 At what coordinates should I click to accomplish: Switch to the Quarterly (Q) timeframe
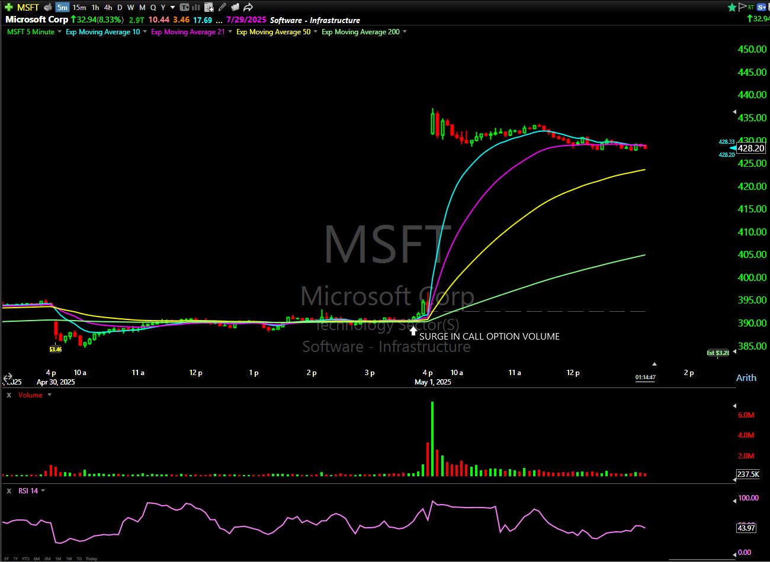(153, 7)
